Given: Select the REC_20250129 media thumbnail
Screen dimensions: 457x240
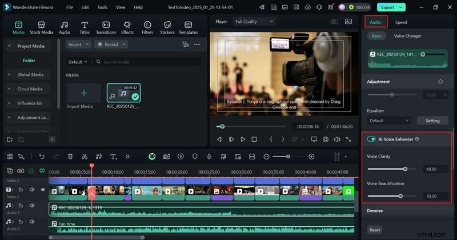Looking at the screenshot, I should [x=123, y=93].
